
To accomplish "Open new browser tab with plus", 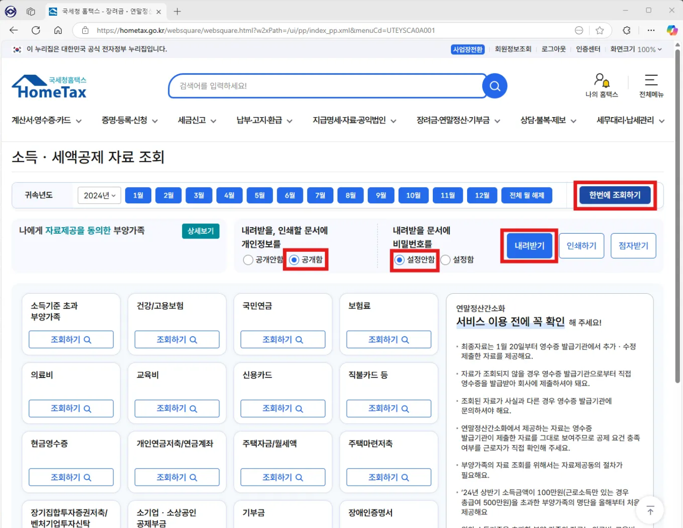I will click(x=177, y=11).
